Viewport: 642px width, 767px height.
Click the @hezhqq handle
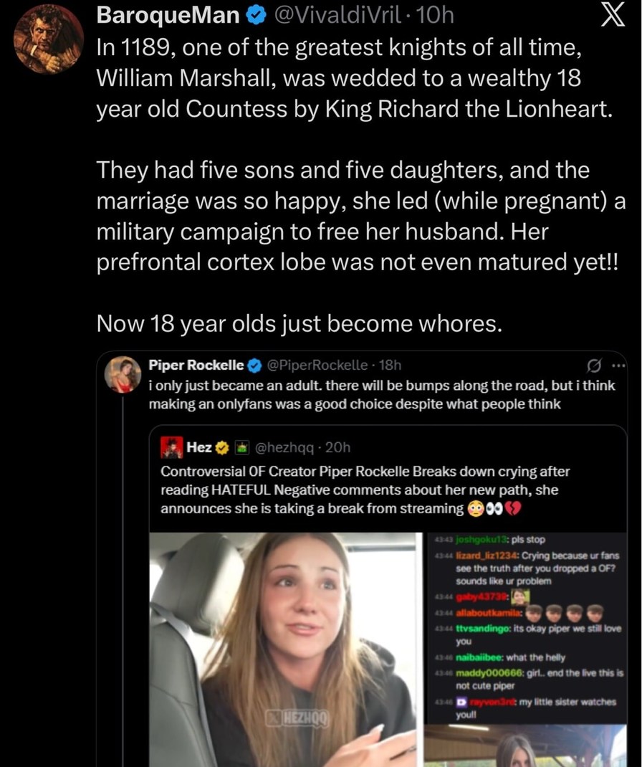285,448
